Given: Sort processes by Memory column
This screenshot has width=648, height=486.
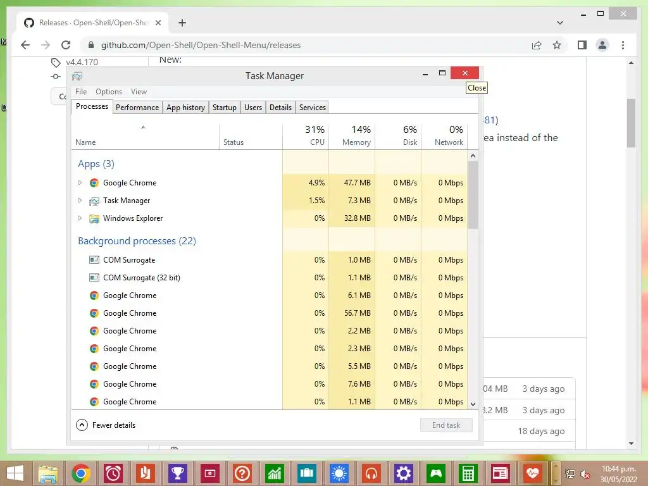Looking at the screenshot, I should [x=352, y=135].
